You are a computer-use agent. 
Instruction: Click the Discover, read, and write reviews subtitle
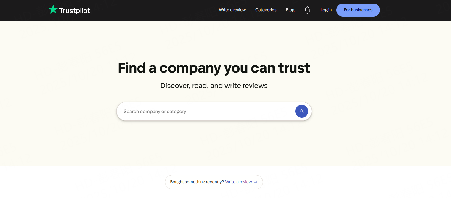click(x=214, y=86)
